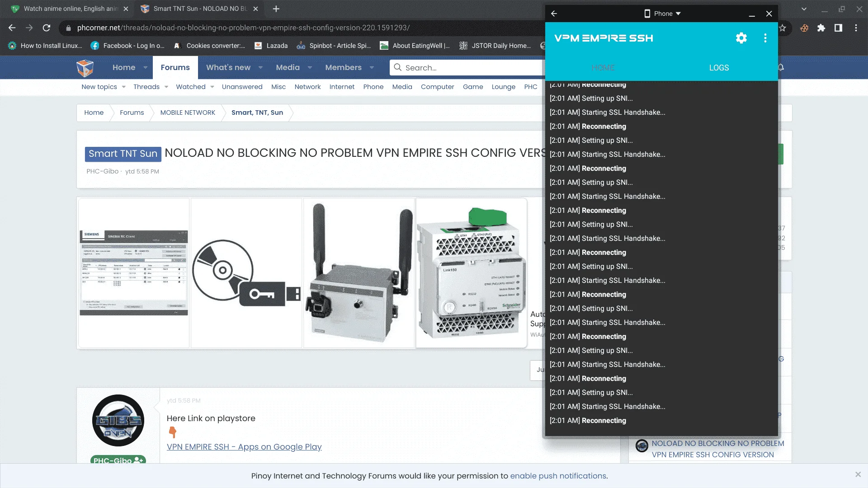Open the Lounge sub-navigation link

pyautogui.click(x=503, y=87)
